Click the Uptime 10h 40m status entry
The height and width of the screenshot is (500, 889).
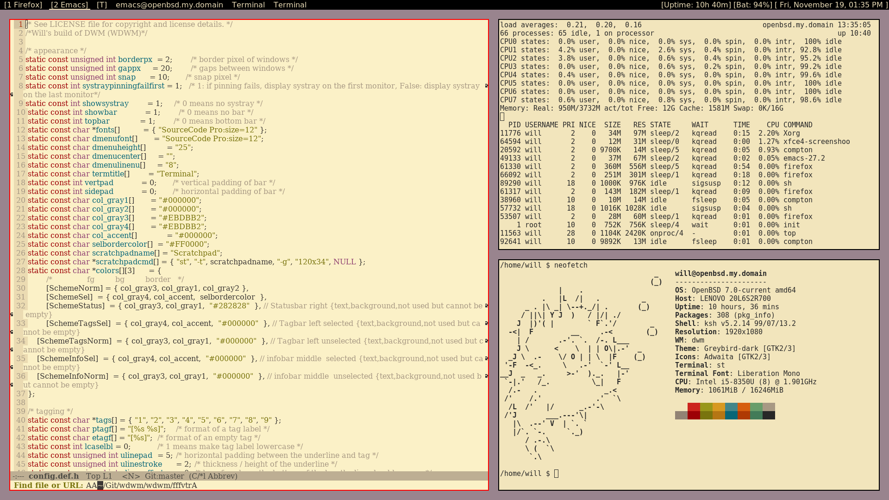[x=696, y=5]
